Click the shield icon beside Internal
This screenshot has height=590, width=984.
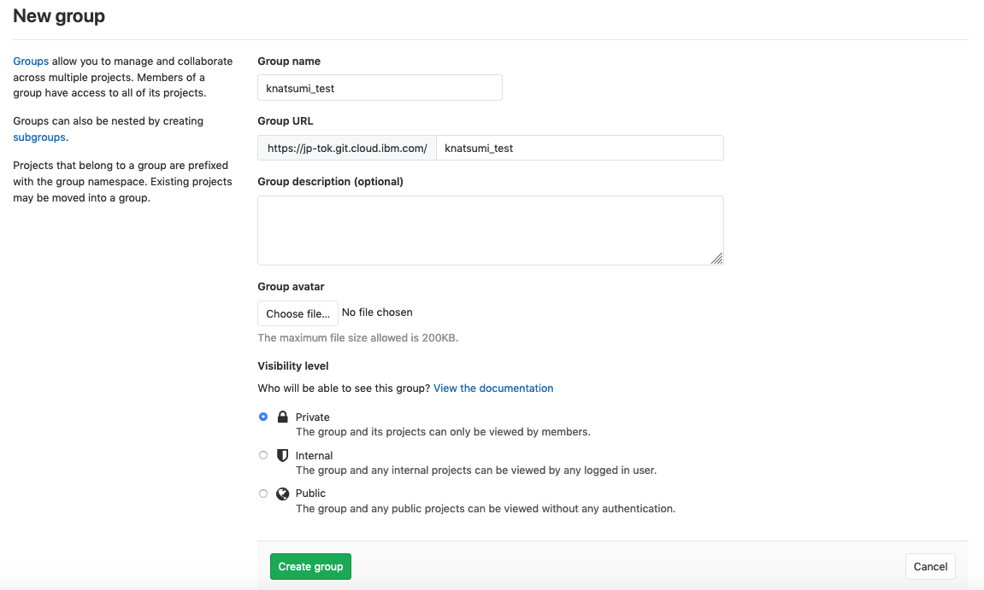pyautogui.click(x=282, y=455)
